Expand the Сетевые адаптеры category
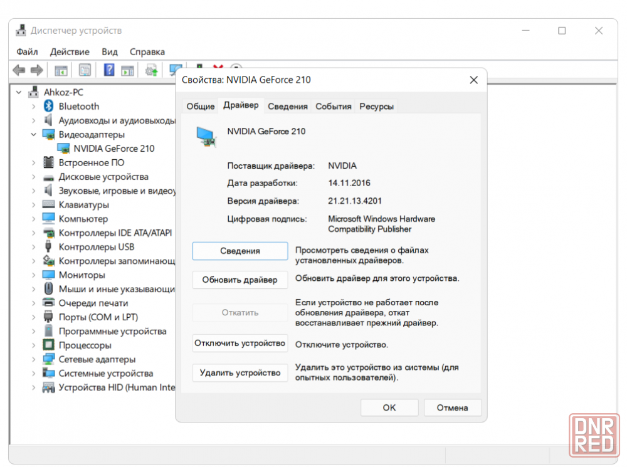 point(34,359)
